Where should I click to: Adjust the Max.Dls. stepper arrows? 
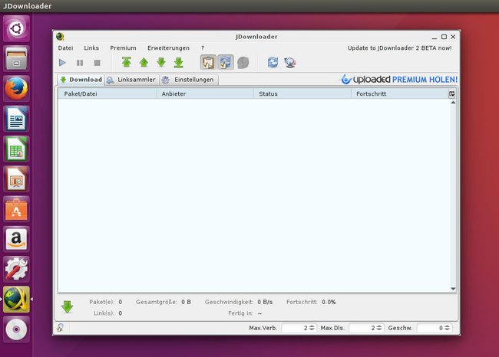click(379, 328)
